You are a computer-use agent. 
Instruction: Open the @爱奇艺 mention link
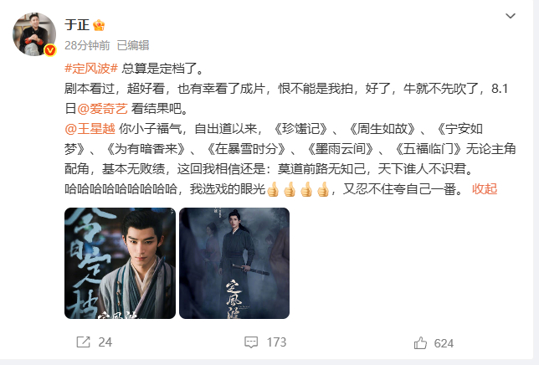(x=102, y=109)
